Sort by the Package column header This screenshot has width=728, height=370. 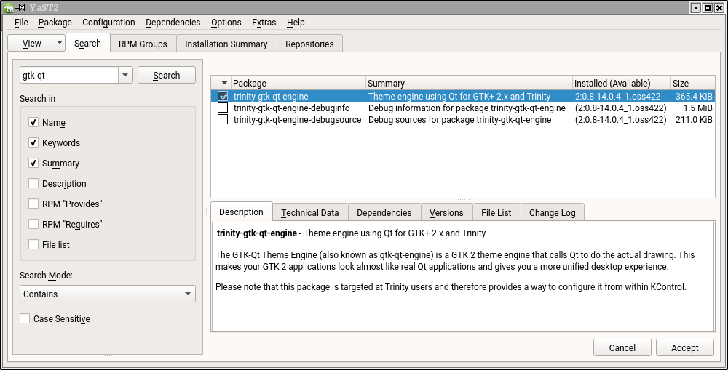298,83
